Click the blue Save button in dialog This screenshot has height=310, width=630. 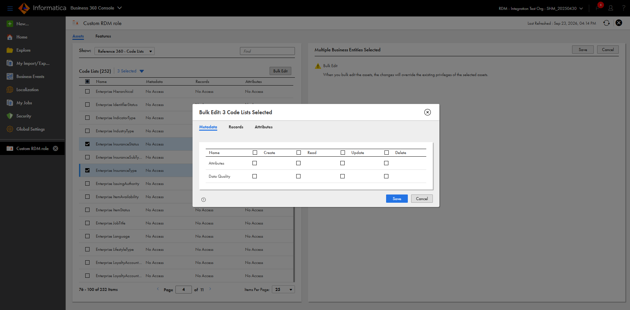point(397,199)
